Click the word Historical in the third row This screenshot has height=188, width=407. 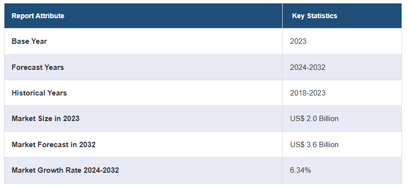coord(28,93)
